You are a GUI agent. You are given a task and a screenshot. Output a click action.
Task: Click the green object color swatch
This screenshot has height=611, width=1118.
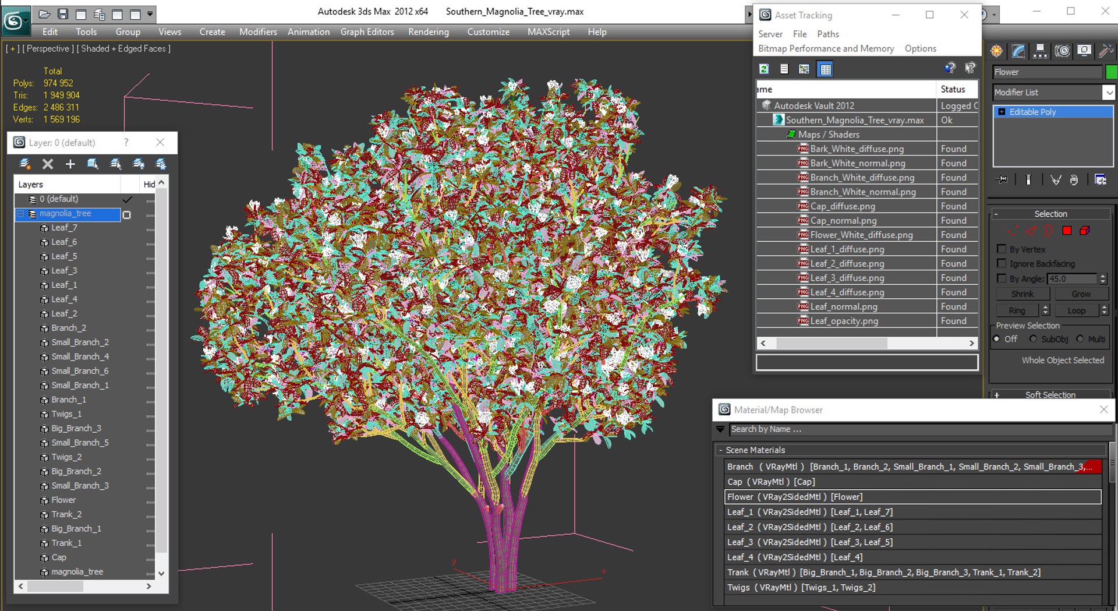pos(1111,72)
